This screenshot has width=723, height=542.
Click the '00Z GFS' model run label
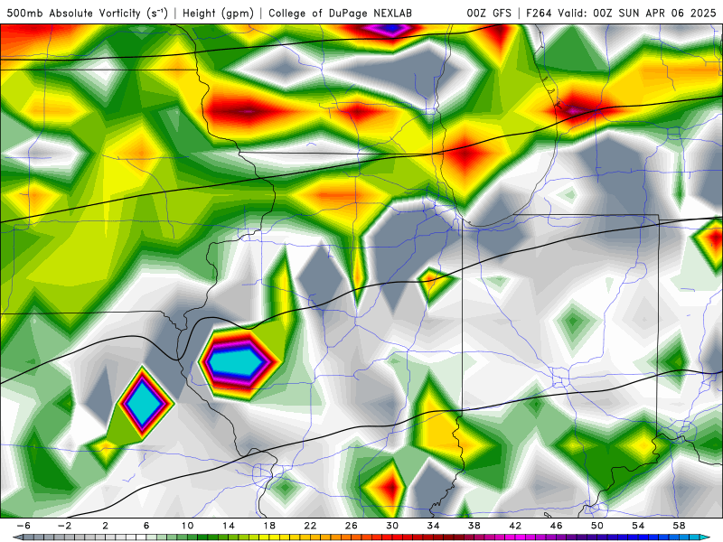[489, 14]
